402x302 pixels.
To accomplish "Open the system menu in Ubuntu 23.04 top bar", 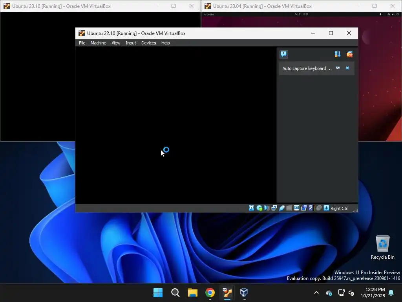I will [393, 15].
